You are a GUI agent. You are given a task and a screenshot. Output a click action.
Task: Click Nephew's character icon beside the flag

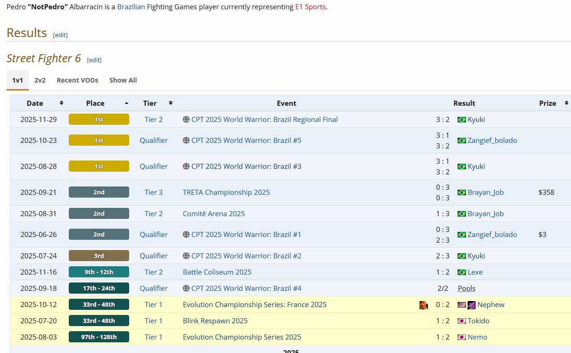click(472, 305)
